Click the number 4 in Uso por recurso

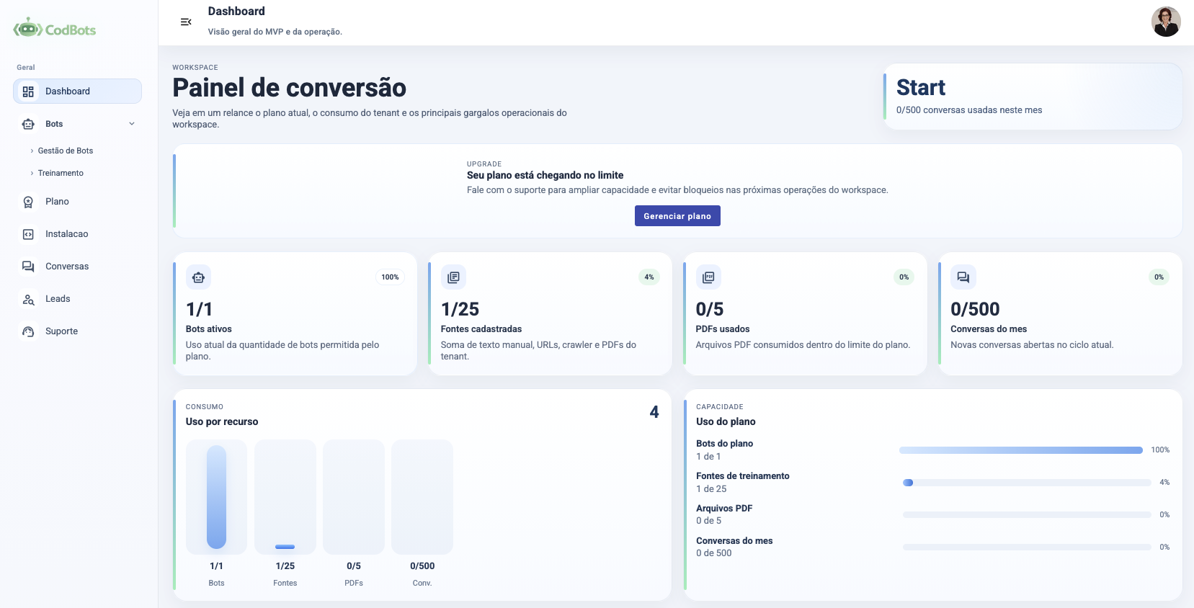point(654,412)
